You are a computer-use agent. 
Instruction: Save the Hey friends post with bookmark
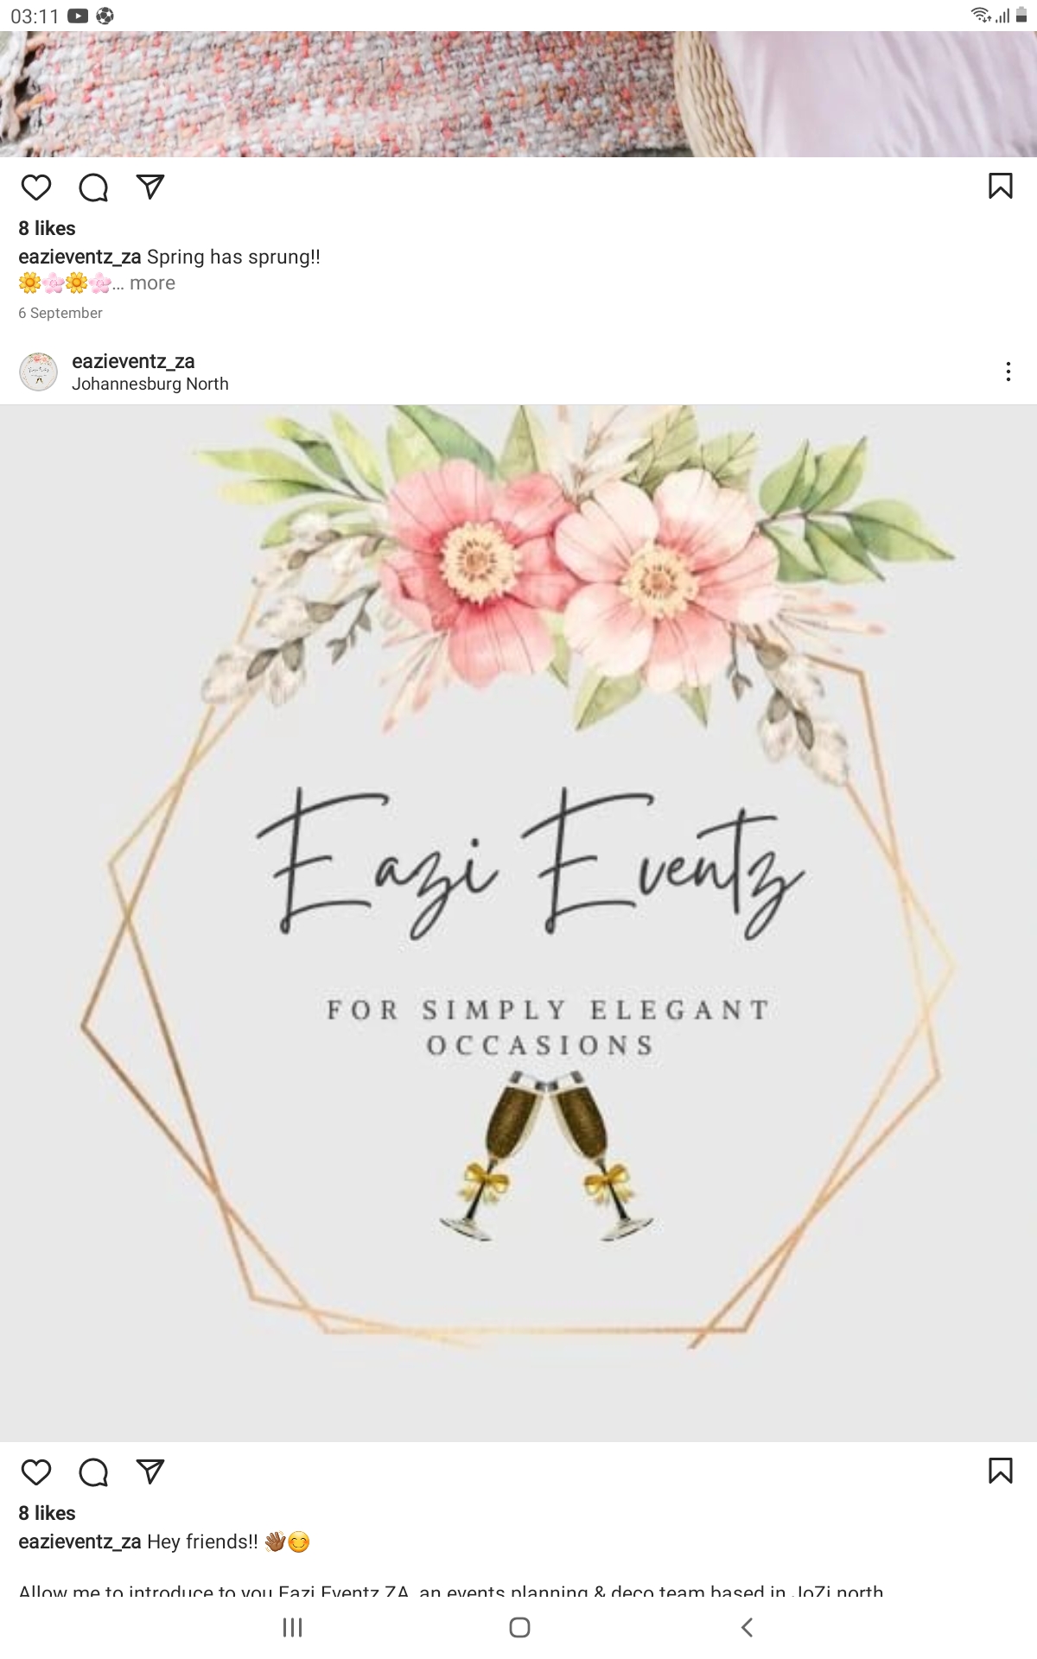tap(1000, 1471)
